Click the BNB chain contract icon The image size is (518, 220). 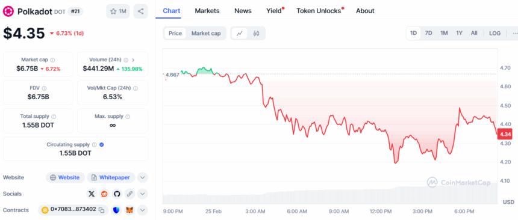[45, 210]
